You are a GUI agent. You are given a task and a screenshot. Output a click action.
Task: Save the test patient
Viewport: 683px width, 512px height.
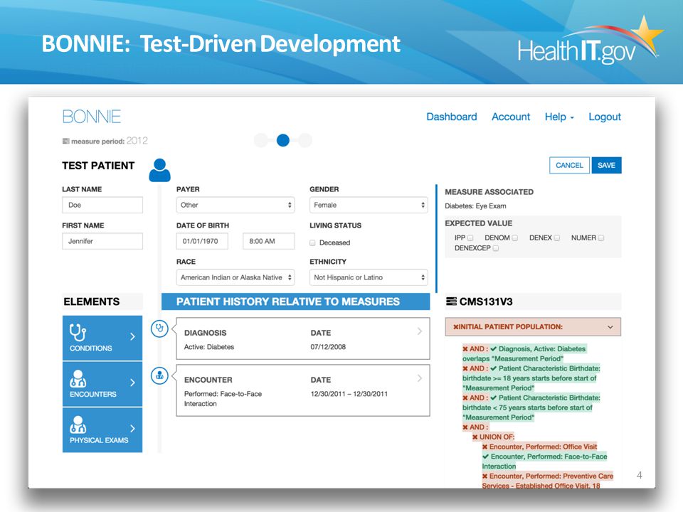pos(606,166)
